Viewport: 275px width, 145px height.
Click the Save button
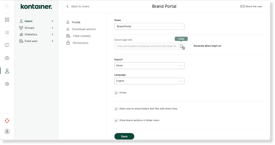[x=124, y=136]
